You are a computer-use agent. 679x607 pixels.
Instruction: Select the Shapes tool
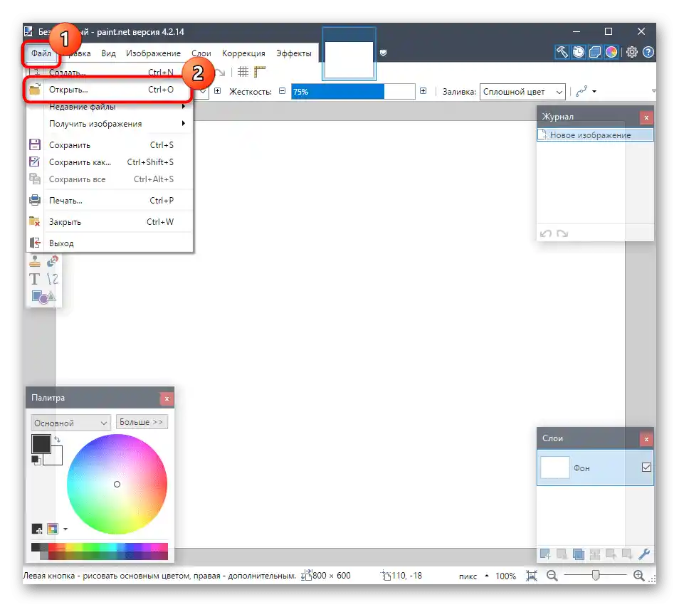tap(43, 297)
